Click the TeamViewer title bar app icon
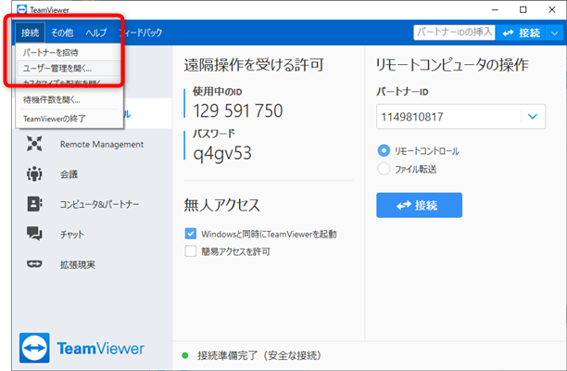The height and width of the screenshot is (371, 567). (x=22, y=9)
